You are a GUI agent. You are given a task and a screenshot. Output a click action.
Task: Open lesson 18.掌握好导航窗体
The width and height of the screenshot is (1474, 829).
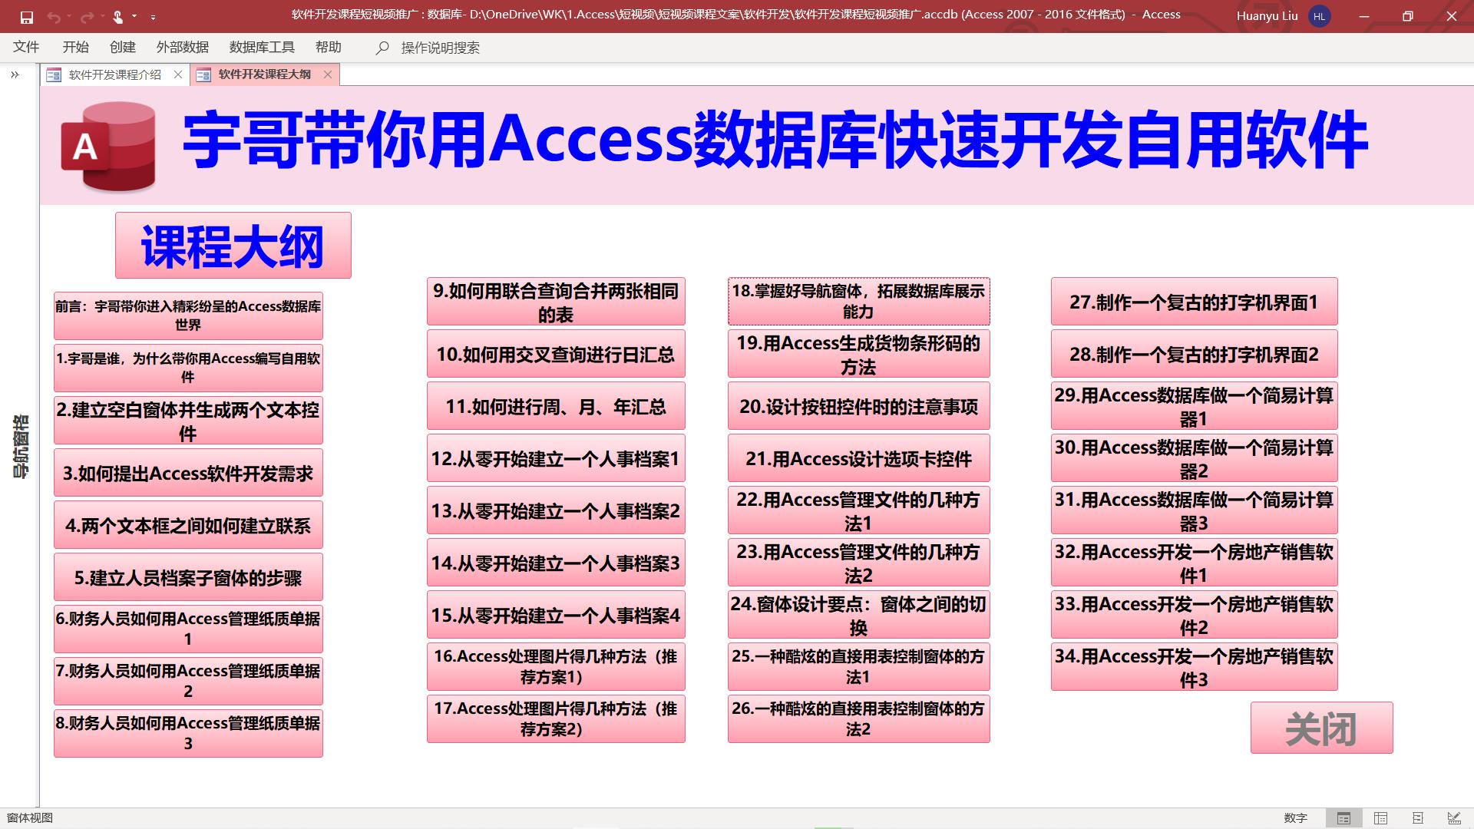pyautogui.click(x=858, y=301)
